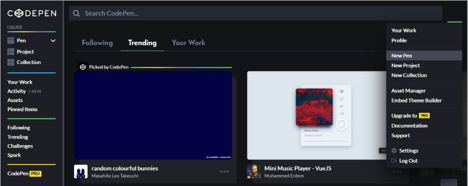Click Muhammed Erdem's profile avatar
This screenshot has height=186, width=468.
tap(254, 172)
